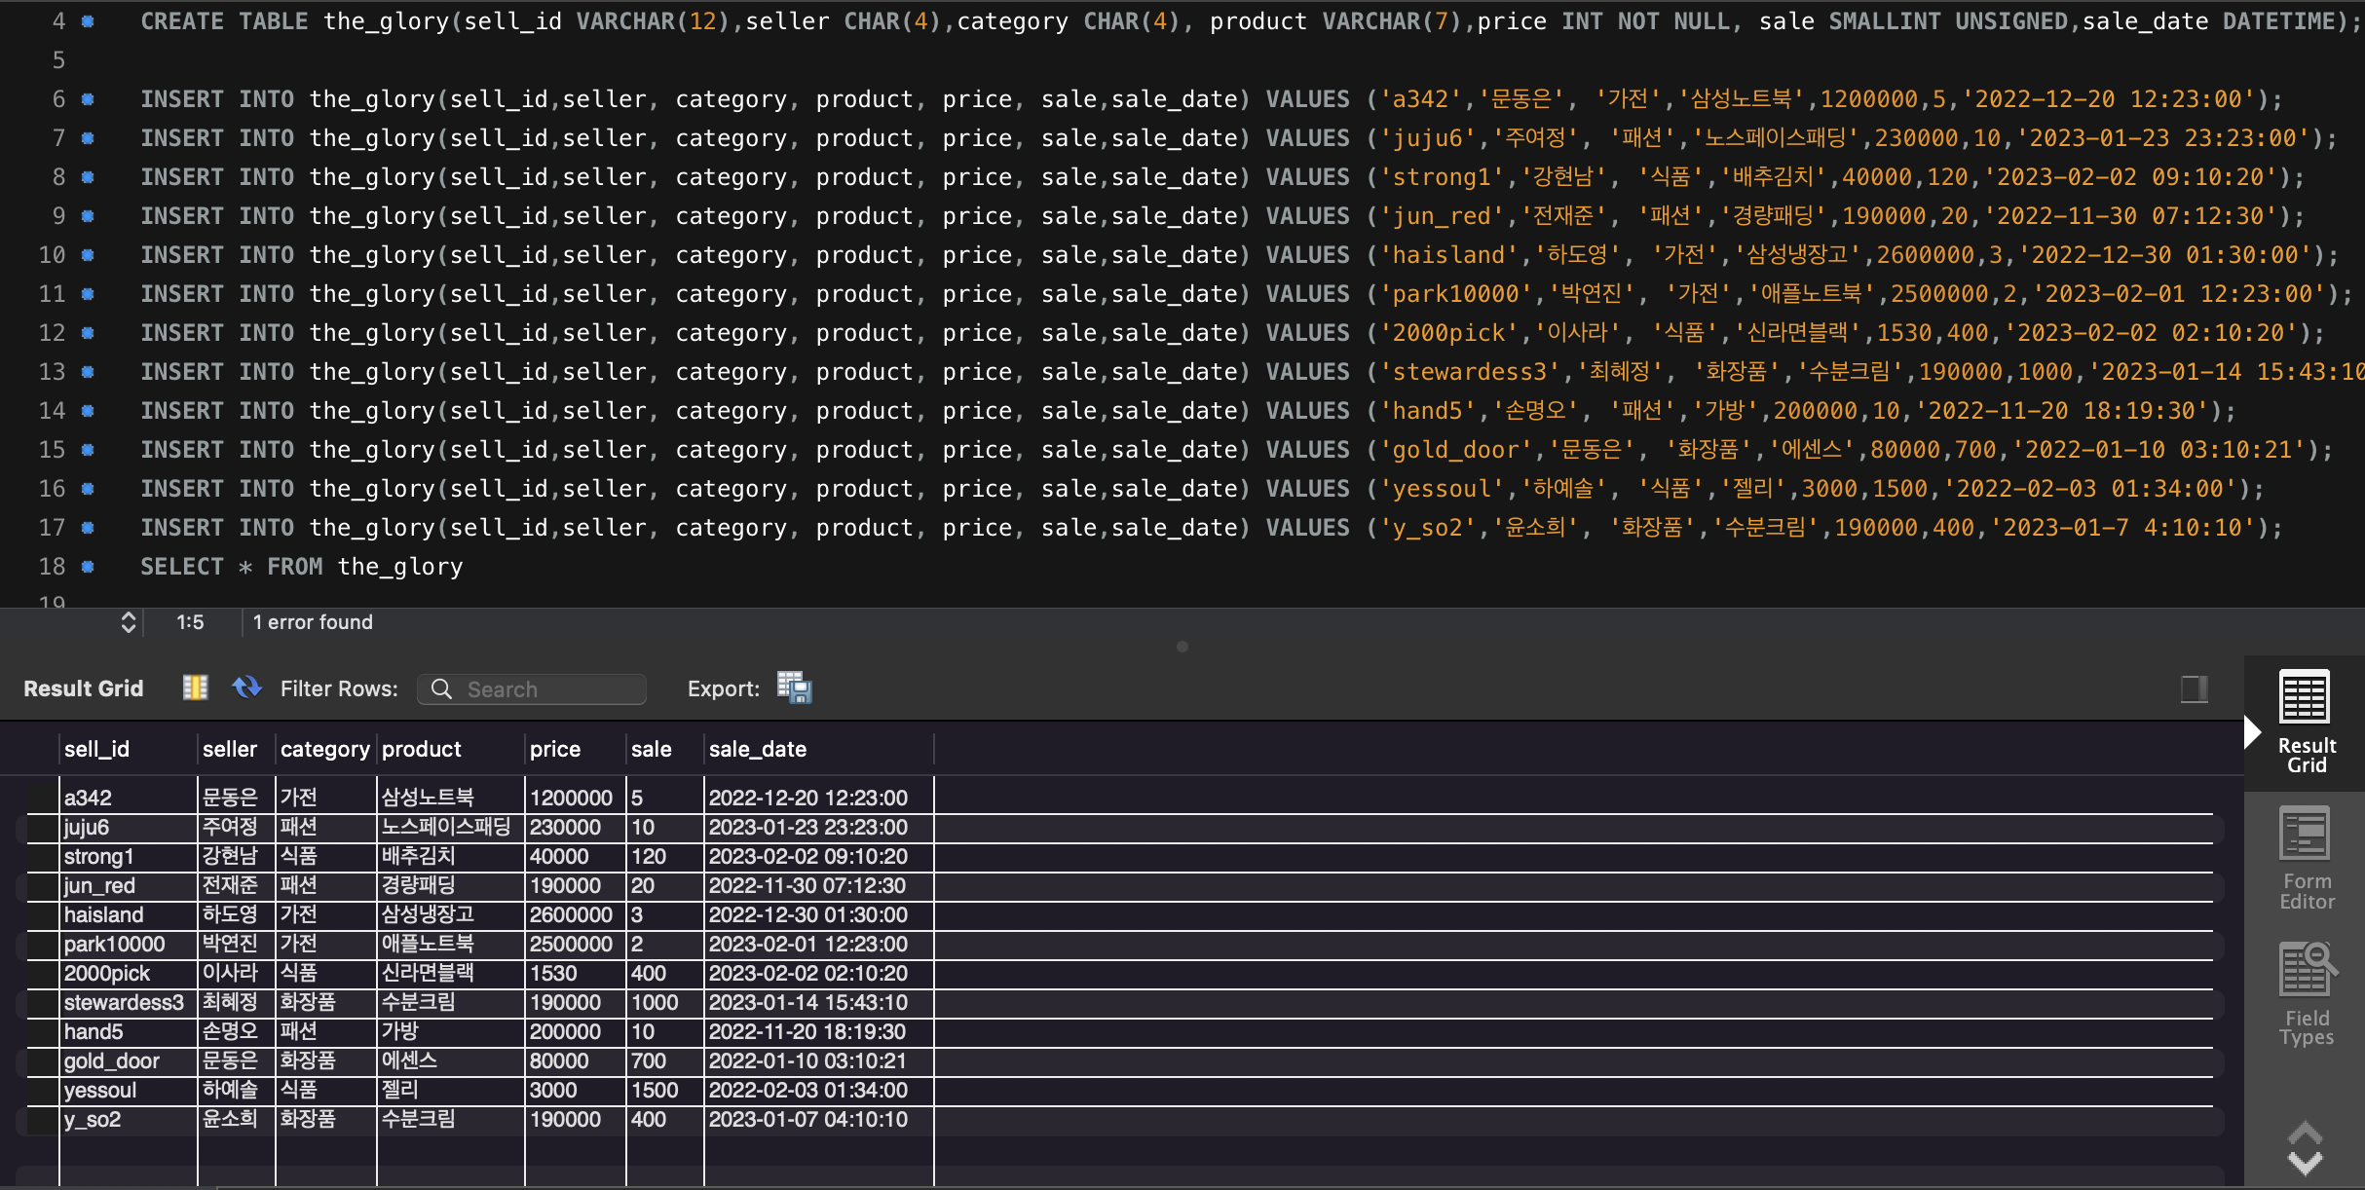Click the statement marker dot on line 7
The width and height of the screenshot is (2365, 1190).
coord(88,138)
